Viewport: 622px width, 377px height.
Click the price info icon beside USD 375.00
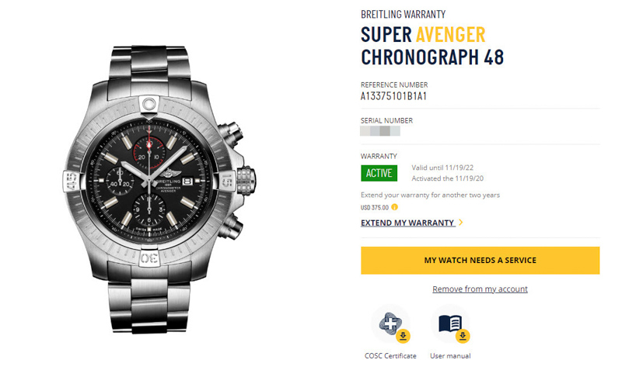point(394,207)
